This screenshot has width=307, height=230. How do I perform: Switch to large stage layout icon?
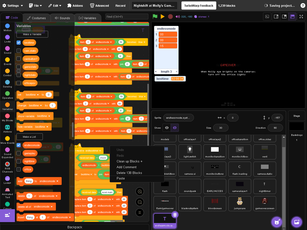click(284, 17)
